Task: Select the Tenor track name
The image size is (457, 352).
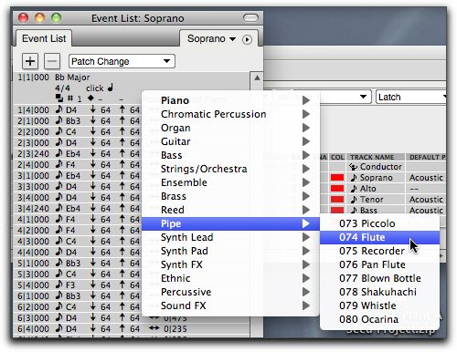Action: pyautogui.click(x=372, y=200)
